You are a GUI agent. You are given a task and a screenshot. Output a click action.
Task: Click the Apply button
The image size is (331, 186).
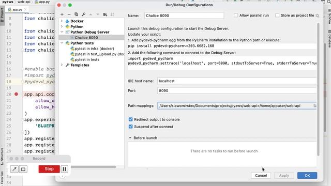coord(284,176)
